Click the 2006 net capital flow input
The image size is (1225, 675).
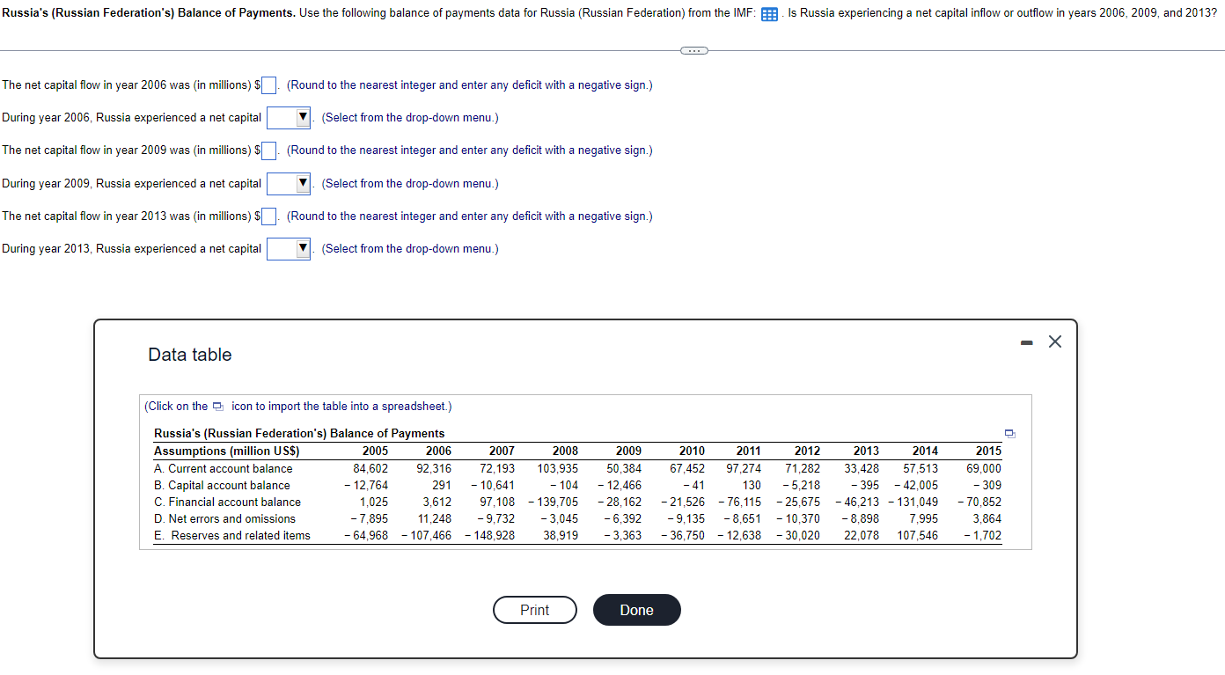tap(270, 85)
